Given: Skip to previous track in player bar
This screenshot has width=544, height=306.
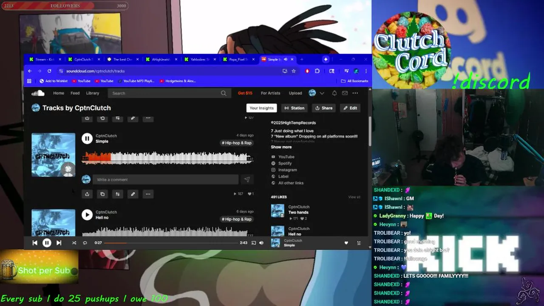Looking at the screenshot, I should 35,243.
